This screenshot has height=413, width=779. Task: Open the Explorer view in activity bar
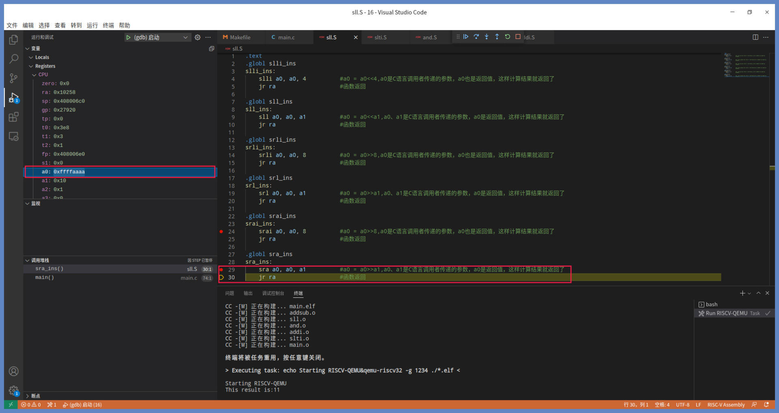click(13, 40)
